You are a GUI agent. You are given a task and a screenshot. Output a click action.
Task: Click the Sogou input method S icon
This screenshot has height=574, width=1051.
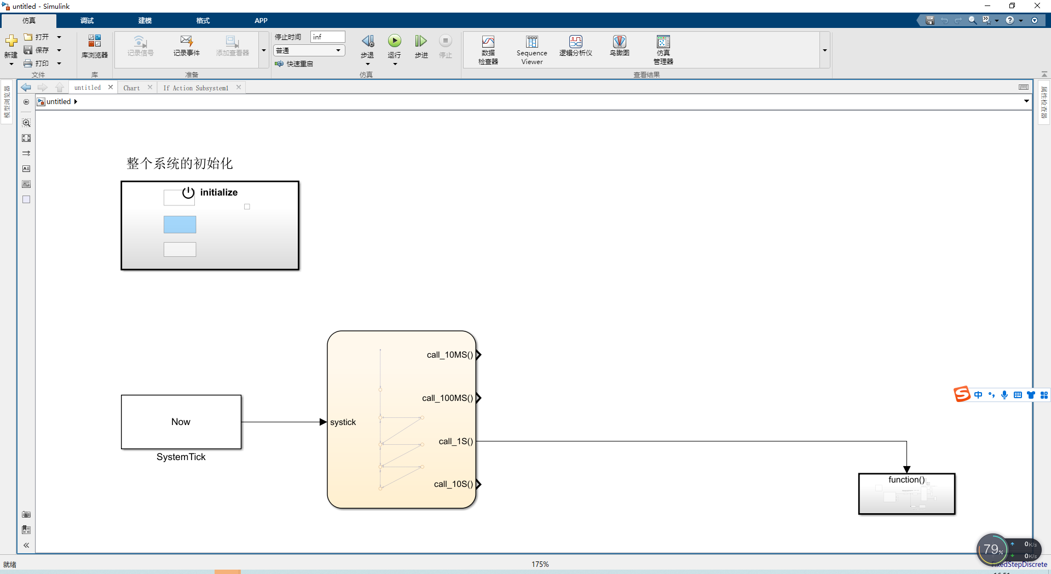(x=962, y=394)
